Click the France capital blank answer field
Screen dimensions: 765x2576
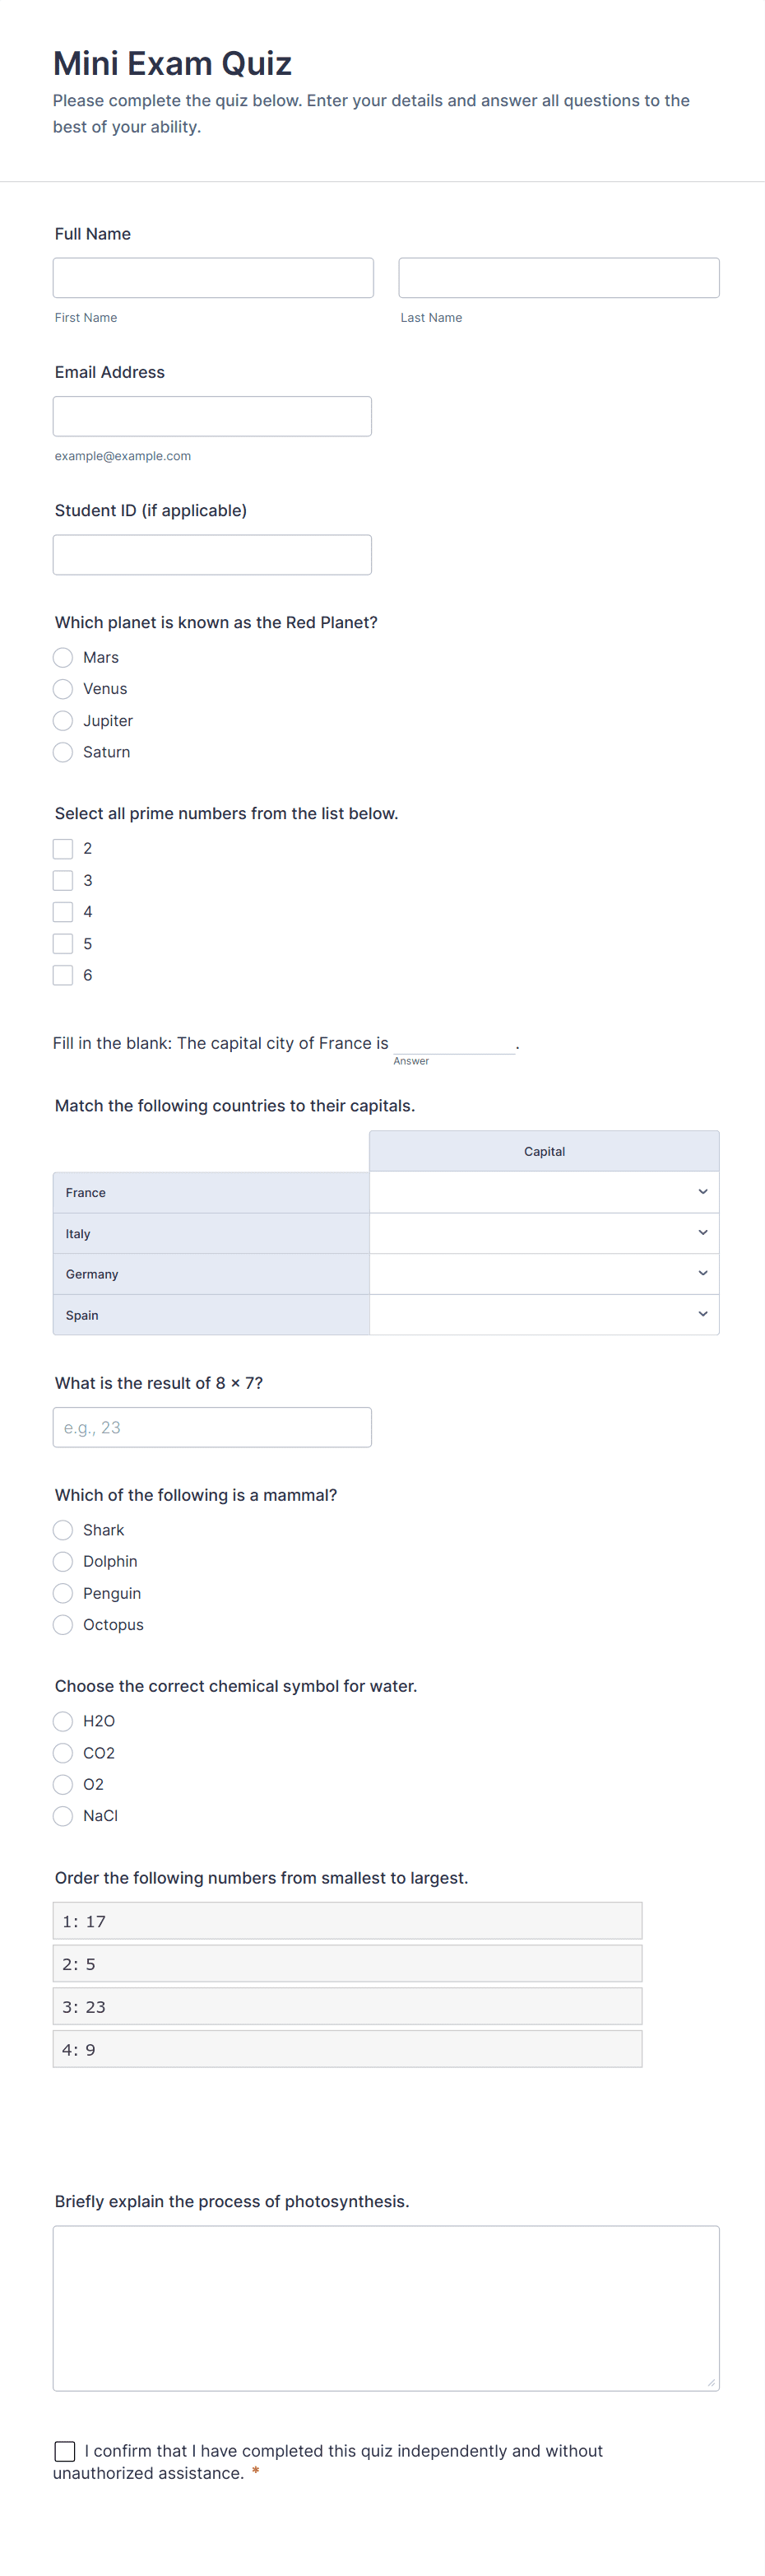pos(454,1042)
